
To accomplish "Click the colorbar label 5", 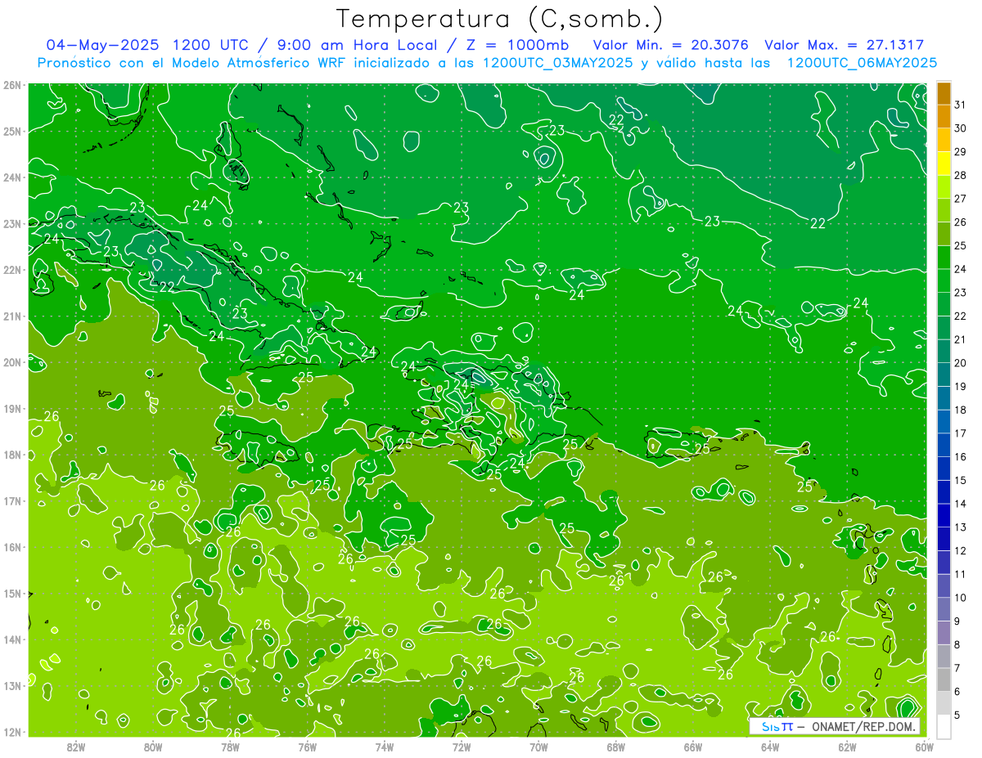I will pyautogui.click(x=957, y=715).
